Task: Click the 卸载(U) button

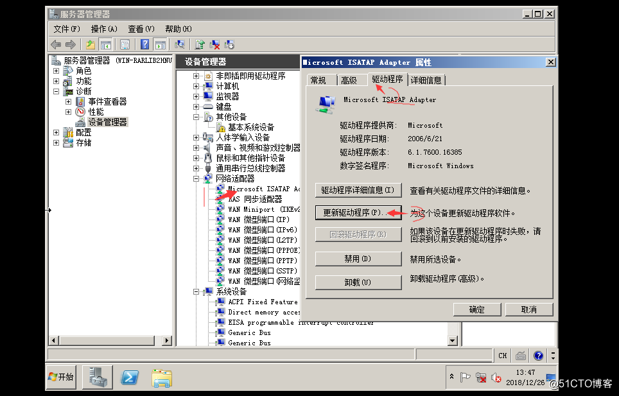Action: click(358, 282)
